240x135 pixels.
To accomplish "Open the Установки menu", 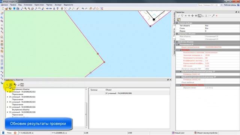I will 28,5.
